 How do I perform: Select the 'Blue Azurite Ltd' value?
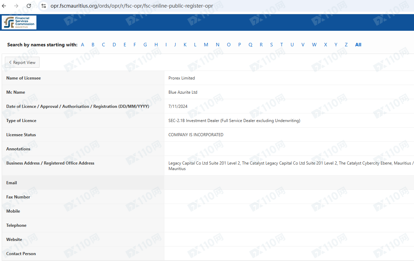point(183,92)
